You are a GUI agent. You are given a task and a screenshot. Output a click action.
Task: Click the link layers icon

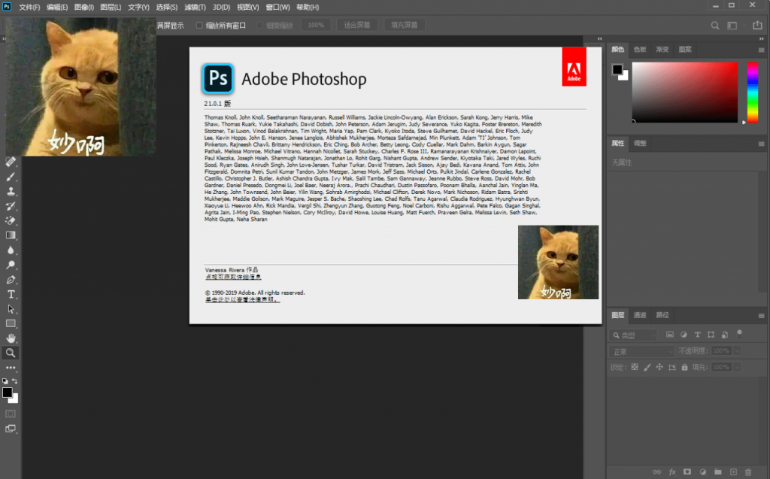coord(656,471)
